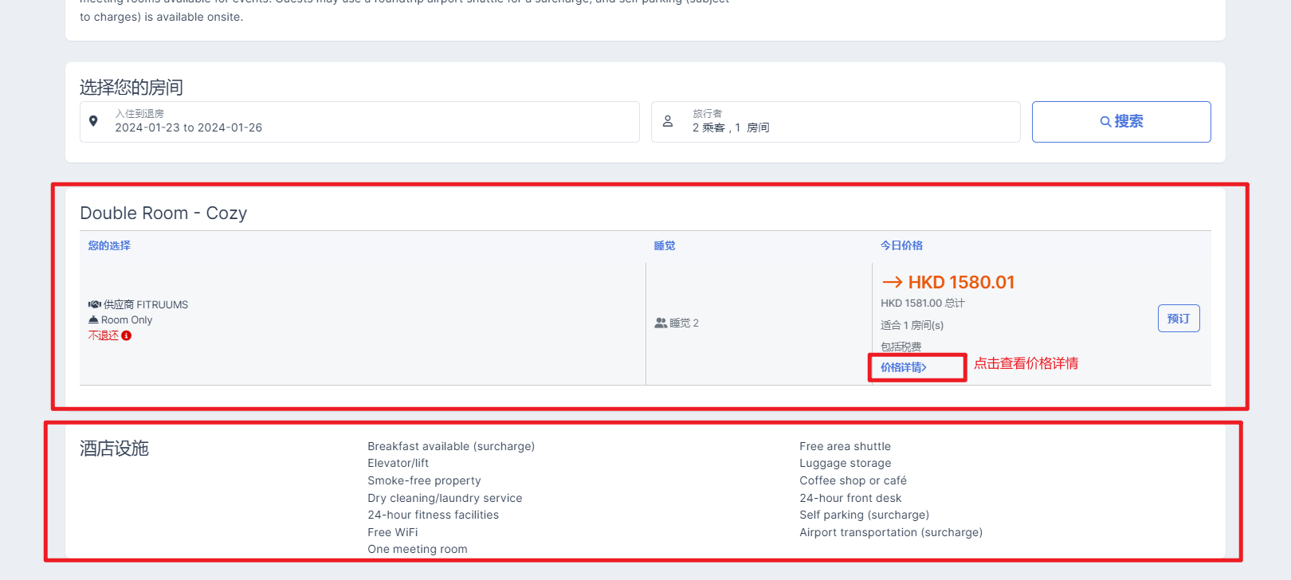The image size is (1291, 580).
Task: Click the Room Only service bell icon
Action: tap(93, 319)
